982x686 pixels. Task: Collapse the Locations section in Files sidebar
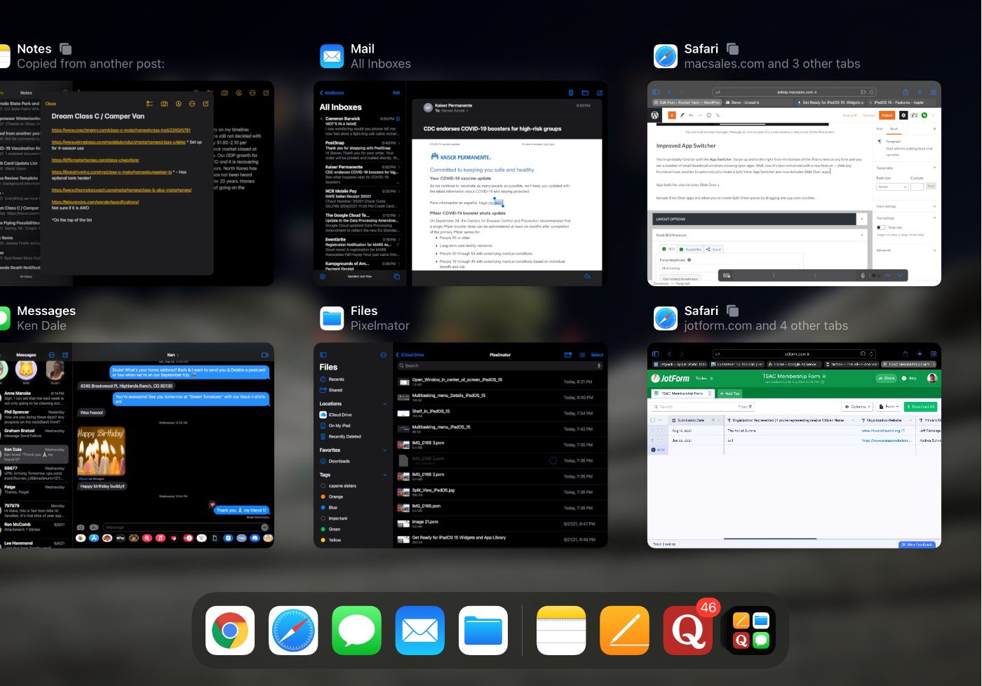point(384,404)
